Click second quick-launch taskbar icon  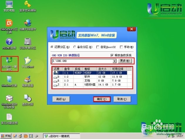point(20,136)
